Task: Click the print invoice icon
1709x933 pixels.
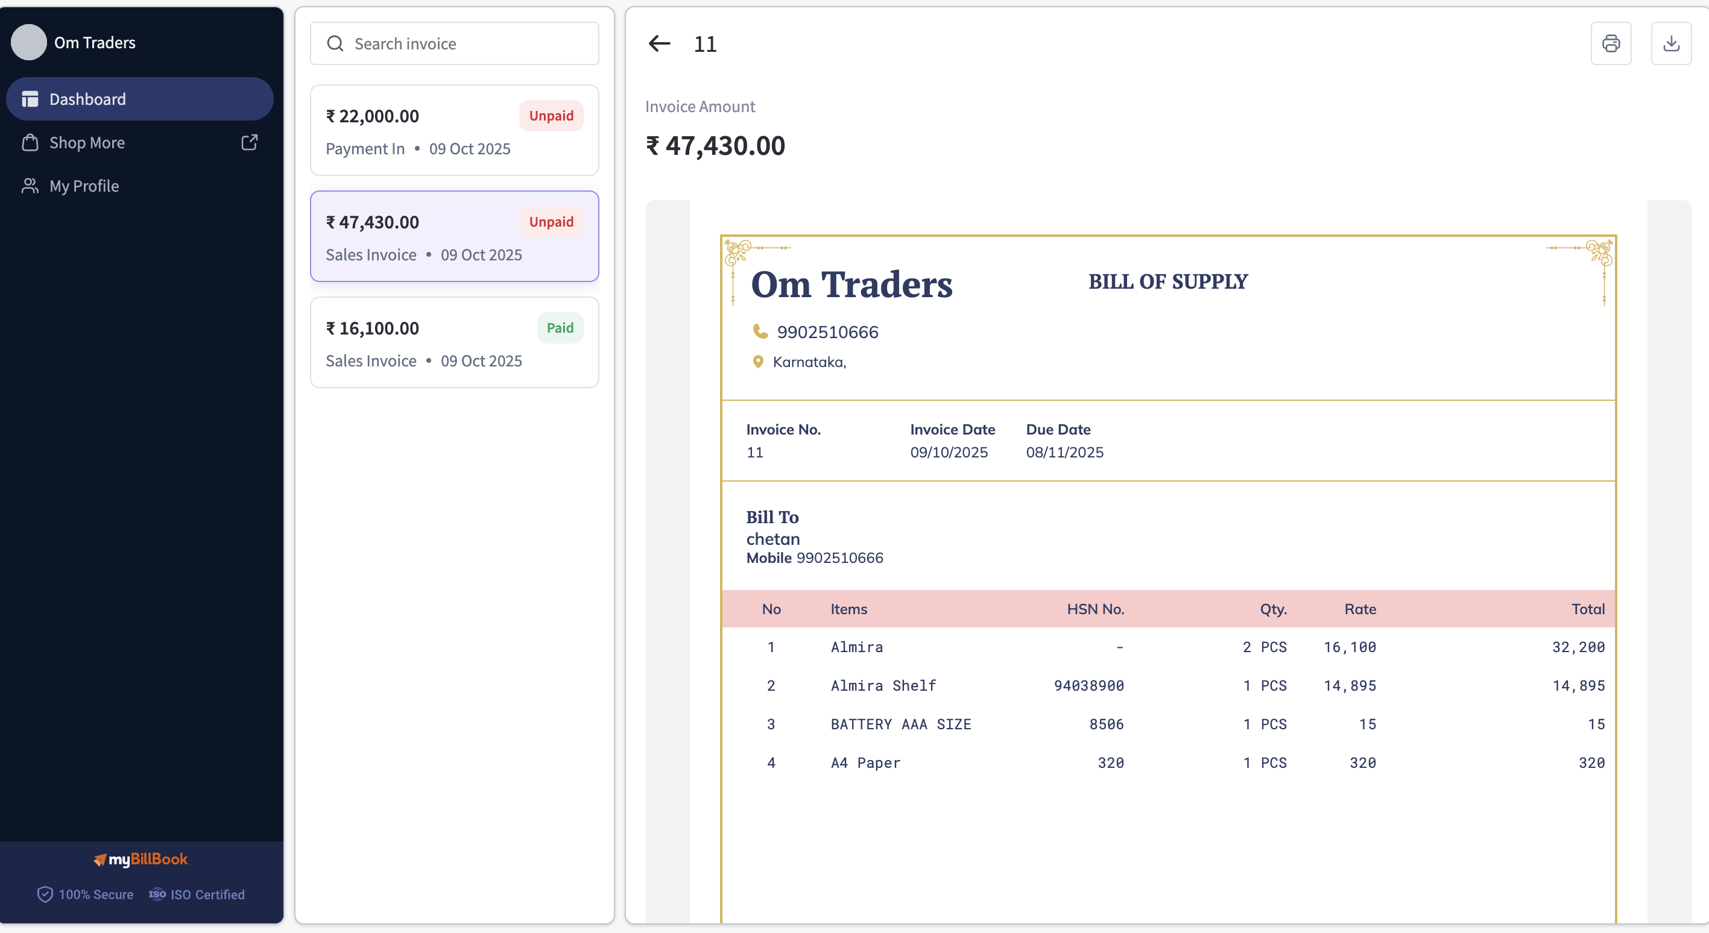Action: coord(1611,44)
